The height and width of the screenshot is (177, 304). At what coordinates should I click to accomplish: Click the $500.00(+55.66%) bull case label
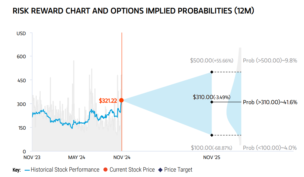click(211, 61)
